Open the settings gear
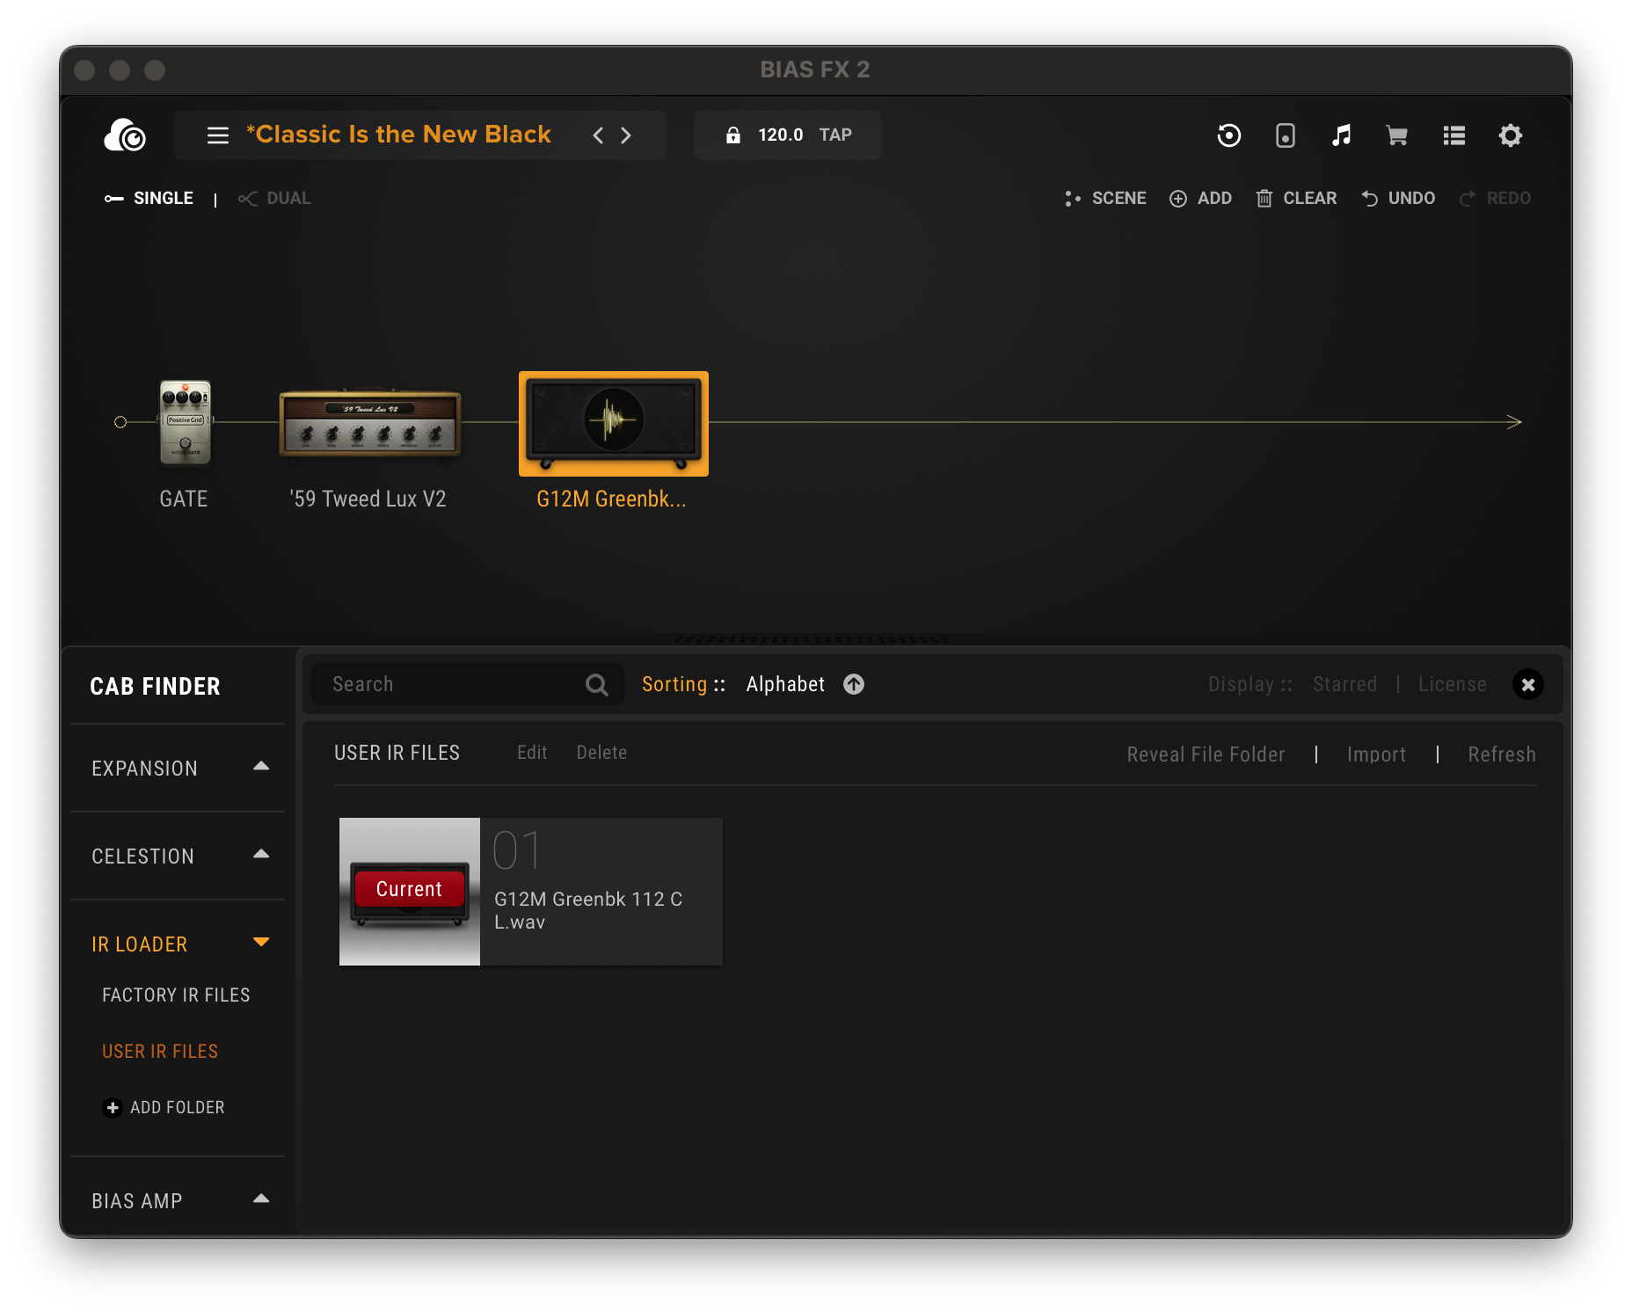 tap(1510, 135)
